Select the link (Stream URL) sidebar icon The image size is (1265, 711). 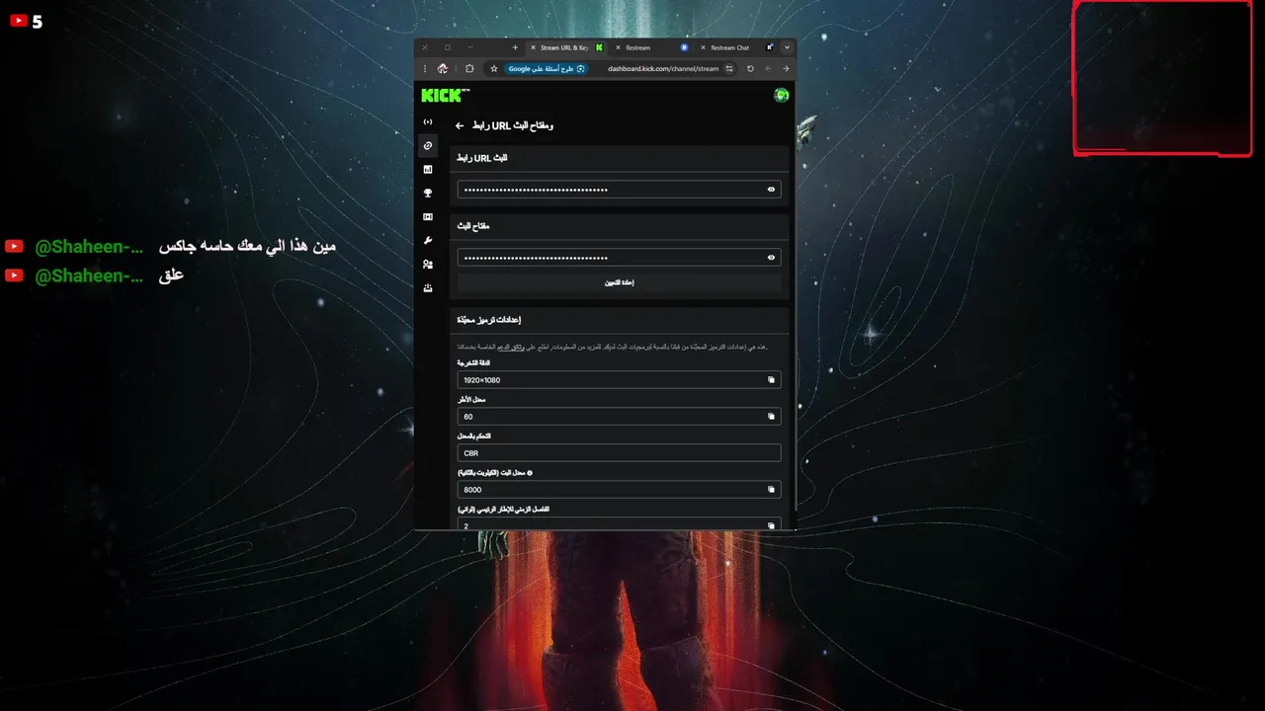428,145
